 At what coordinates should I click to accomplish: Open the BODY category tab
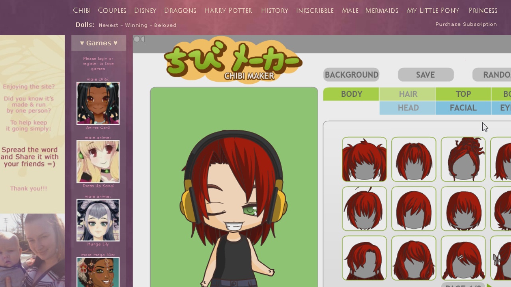351,94
